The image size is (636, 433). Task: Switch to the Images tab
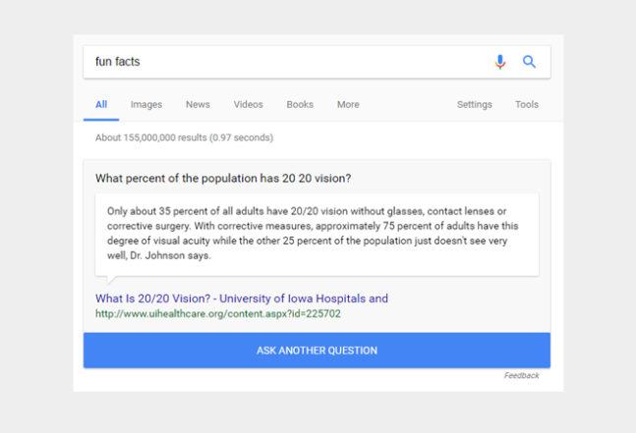pyautogui.click(x=146, y=104)
